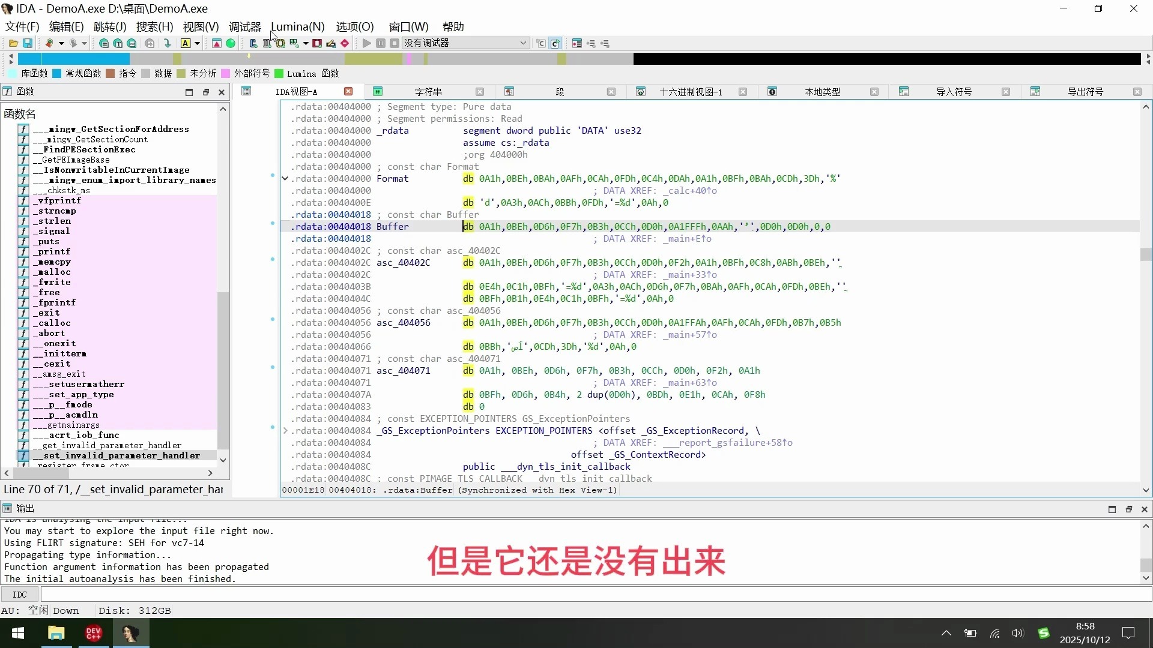Start the debugger with the green play icon
The image size is (1153, 648).
point(366,43)
